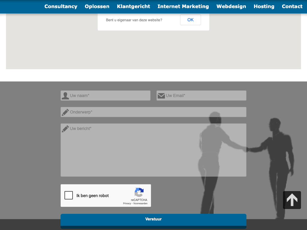Open the reCAPTCHA Privacy link
The width and height of the screenshot is (307, 230).
tap(127, 204)
